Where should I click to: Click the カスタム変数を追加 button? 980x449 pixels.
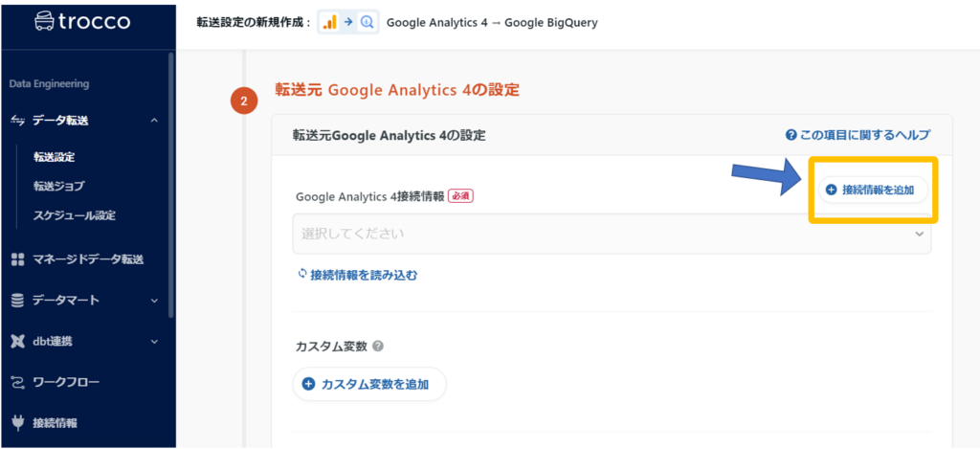point(368,384)
